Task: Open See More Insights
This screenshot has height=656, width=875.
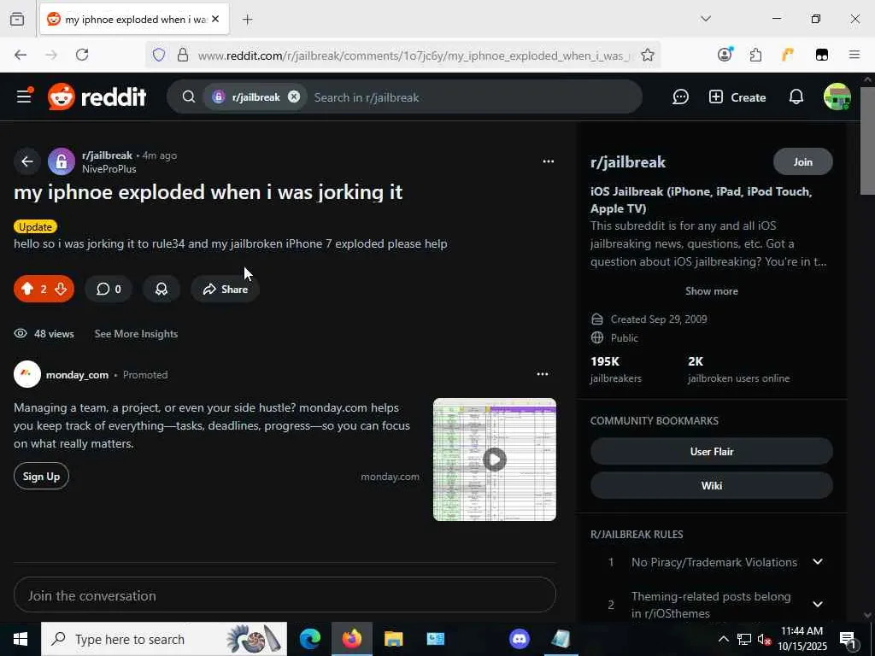Action: (136, 334)
